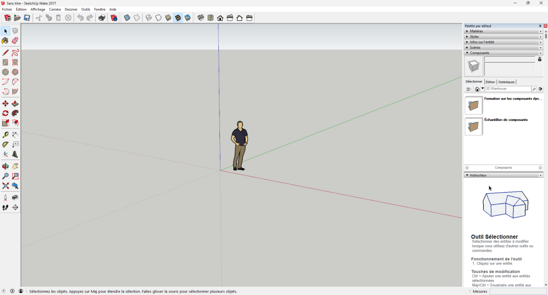The height and width of the screenshot is (295, 548).
Task: Choose the Push/Pull tool
Action: pyautogui.click(x=15, y=104)
